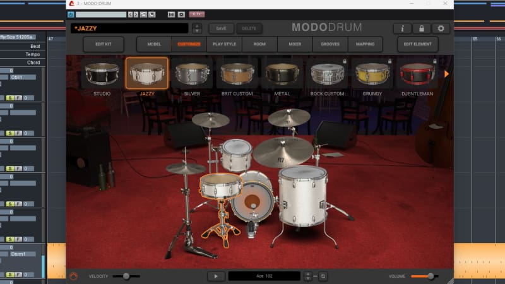This screenshot has width=505, height=284.
Task: Click the Chord row in the DAW
Action: click(23, 62)
